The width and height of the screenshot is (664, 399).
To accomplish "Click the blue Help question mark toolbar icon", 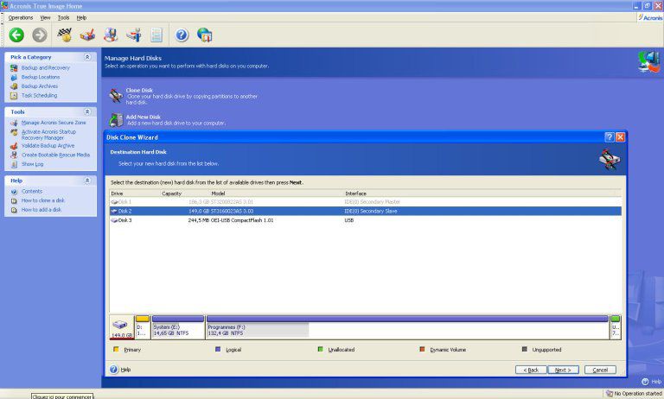I will click(182, 35).
